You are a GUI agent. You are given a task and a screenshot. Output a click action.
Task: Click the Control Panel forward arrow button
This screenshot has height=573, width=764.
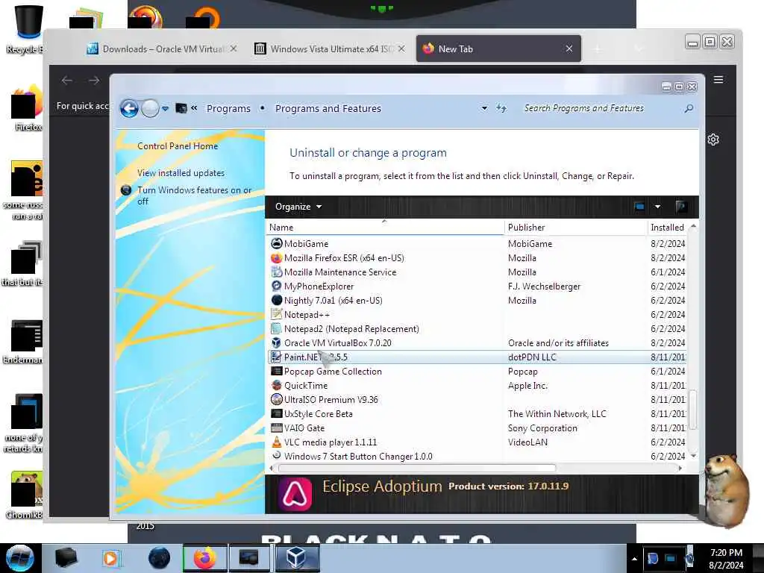point(150,108)
